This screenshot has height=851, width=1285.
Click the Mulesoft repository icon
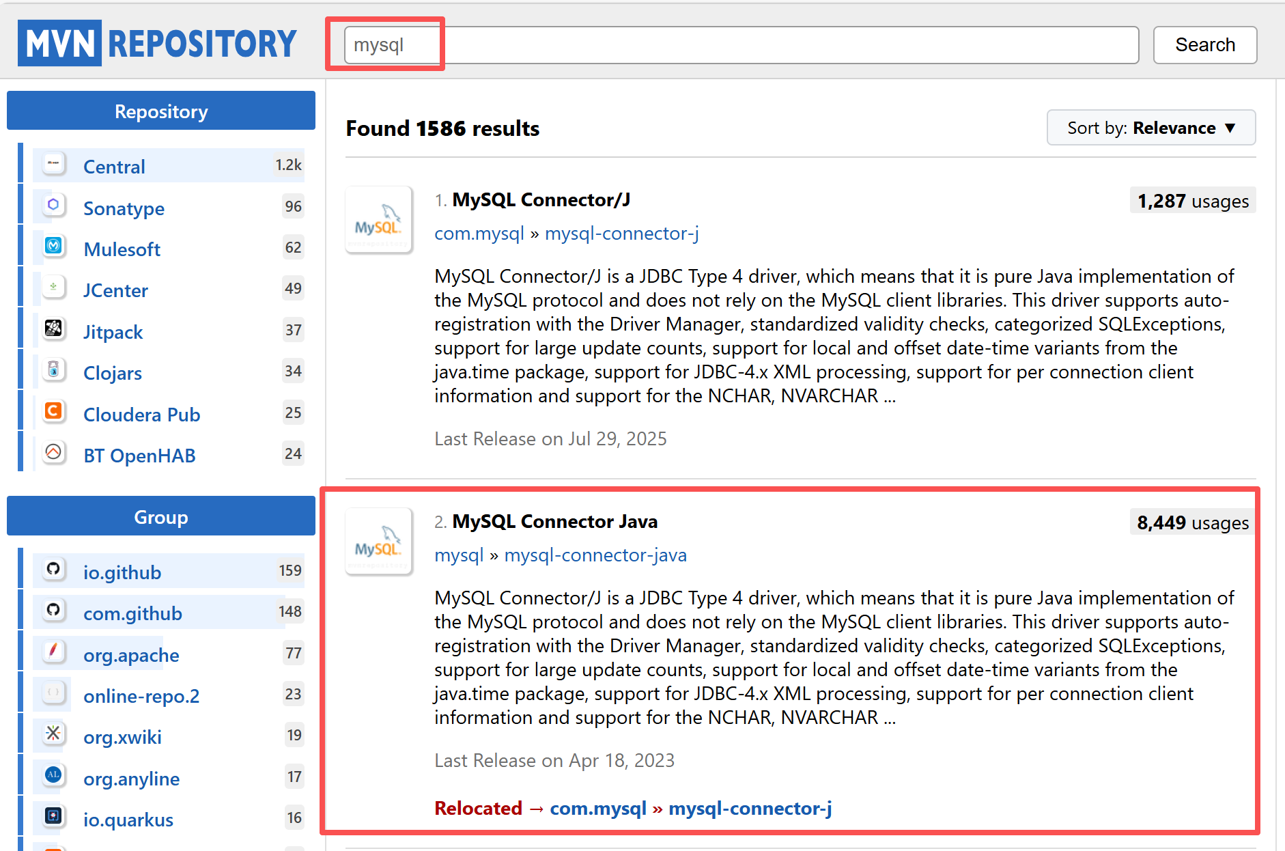tap(53, 246)
